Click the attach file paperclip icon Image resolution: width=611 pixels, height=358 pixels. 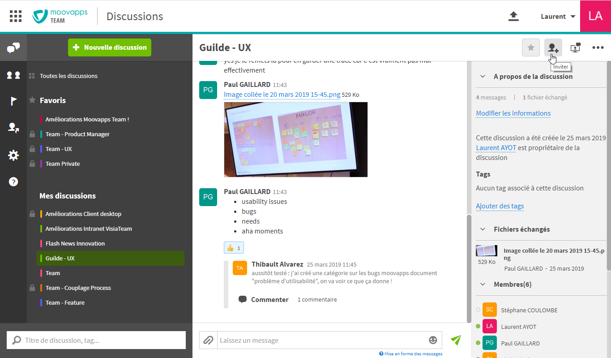tap(208, 340)
